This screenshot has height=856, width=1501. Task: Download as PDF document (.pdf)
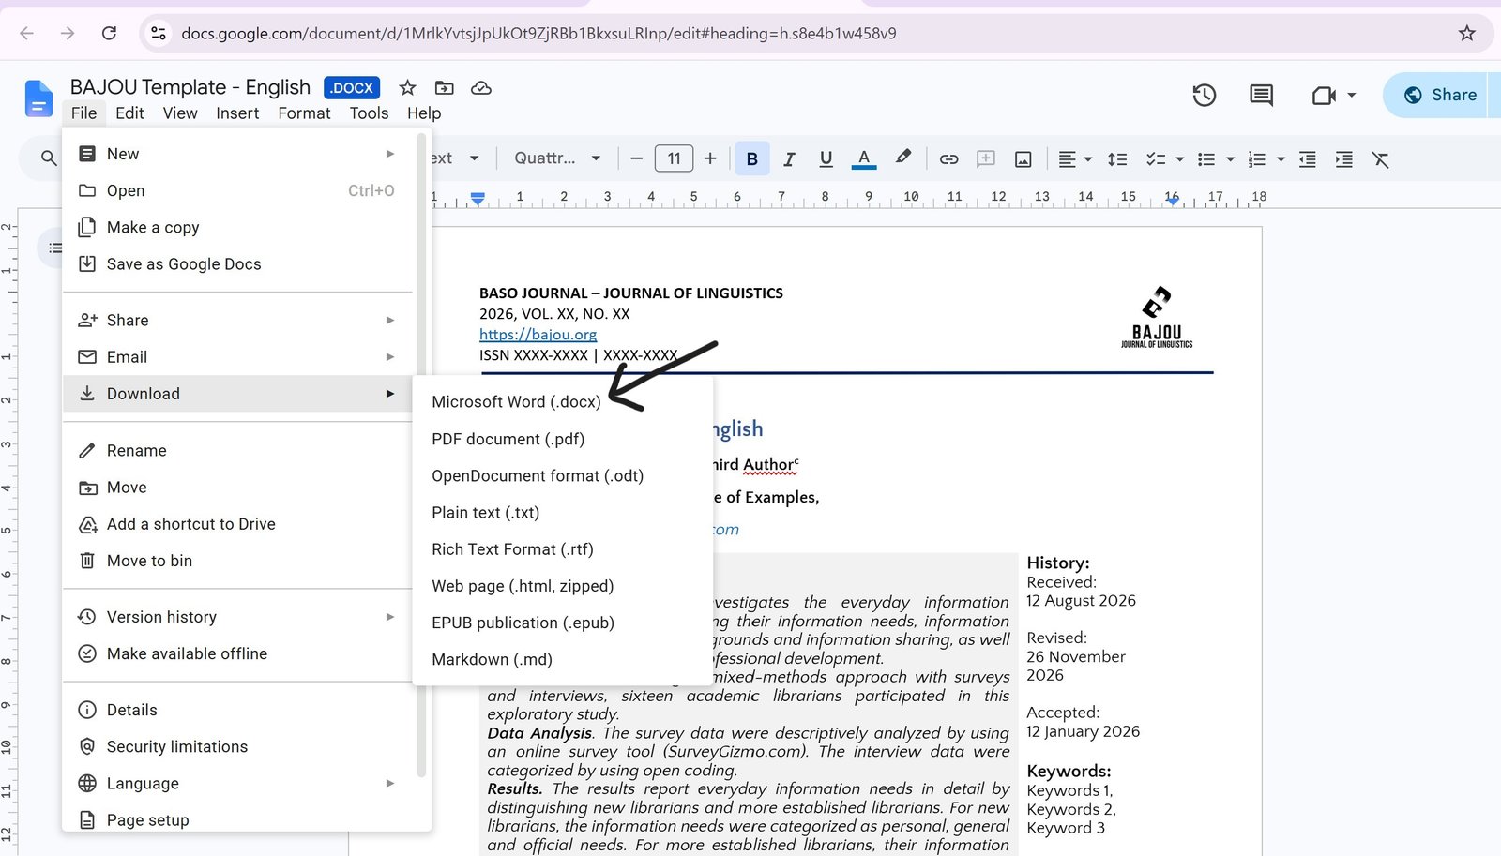pos(562,439)
